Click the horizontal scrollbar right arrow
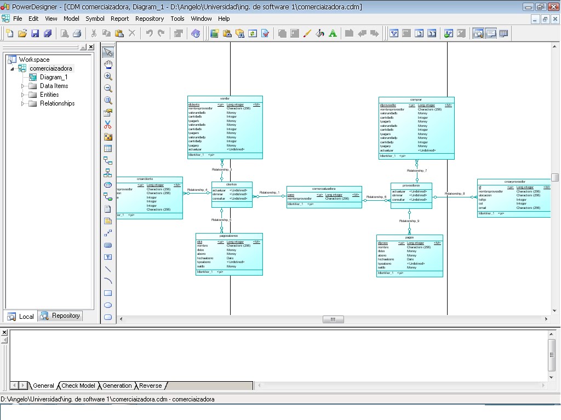The width and height of the screenshot is (561, 420). [546, 319]
